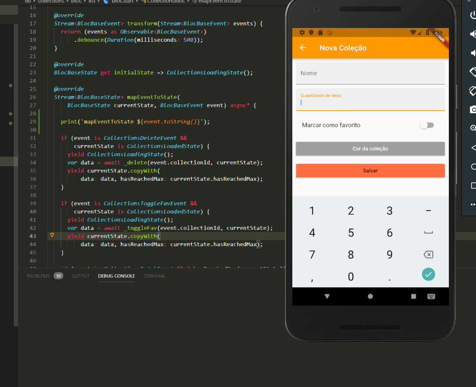Tap key 9 on the numeric keypad
476x387 pixels.
click(x=389, y=254)
